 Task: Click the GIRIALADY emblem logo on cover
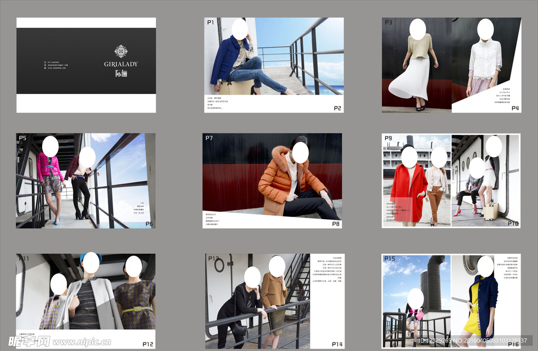point(121,51)
